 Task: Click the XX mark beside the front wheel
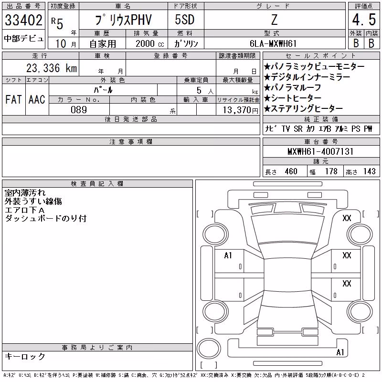point(347,218)
